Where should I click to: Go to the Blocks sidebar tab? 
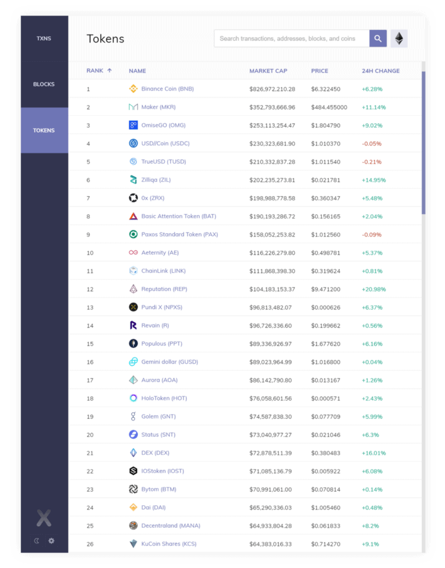tap(44, 85)
